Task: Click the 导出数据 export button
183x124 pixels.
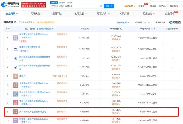Action: (160, 22)
